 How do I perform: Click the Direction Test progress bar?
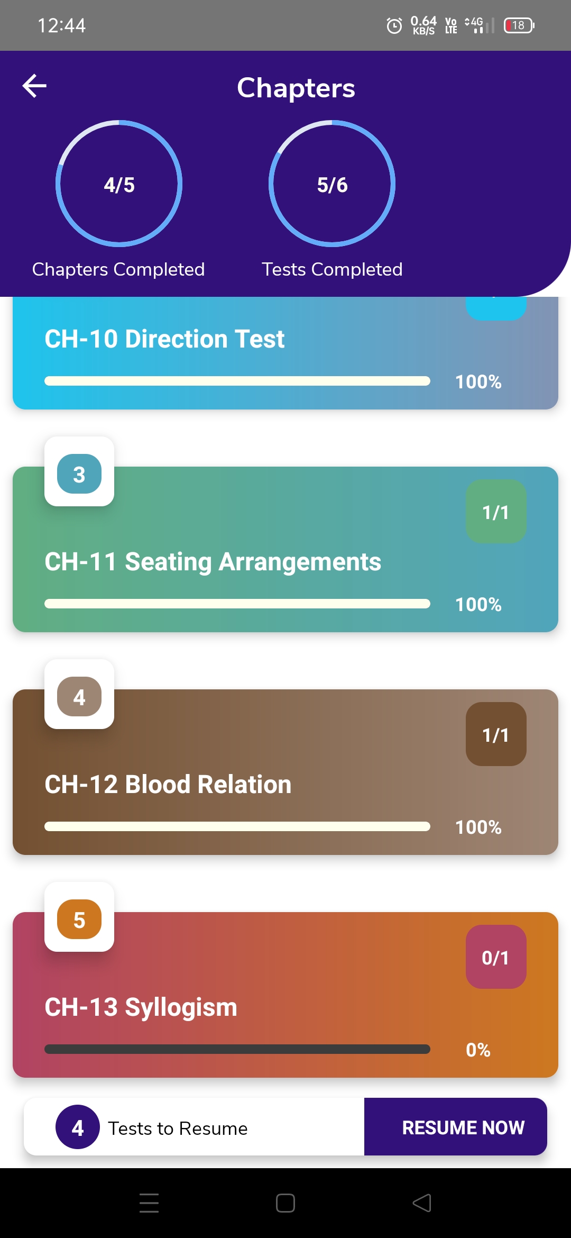pos(237,381)
